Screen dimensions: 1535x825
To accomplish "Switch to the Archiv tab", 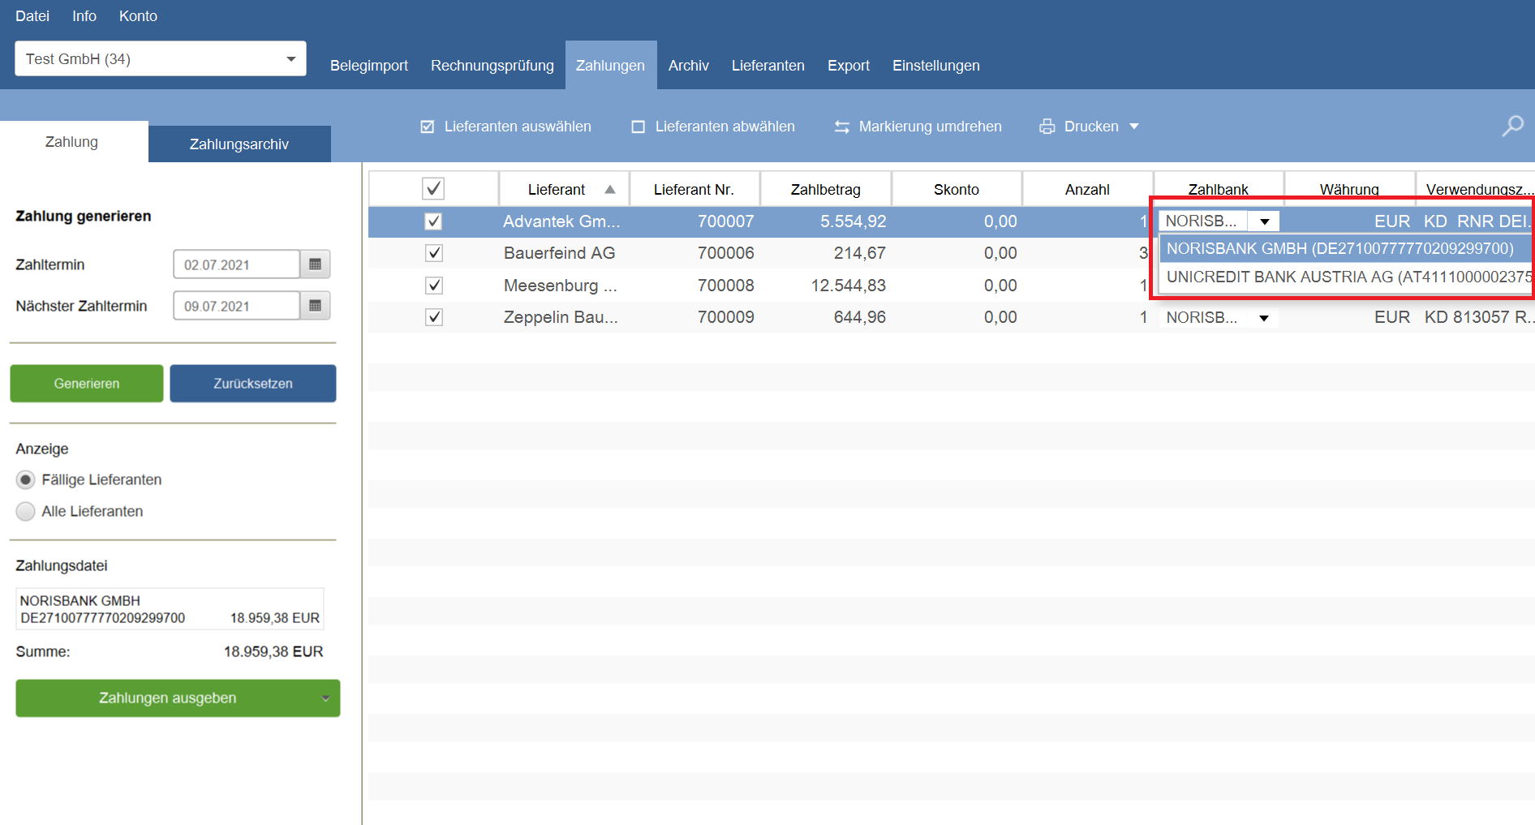I will point(689,66).
